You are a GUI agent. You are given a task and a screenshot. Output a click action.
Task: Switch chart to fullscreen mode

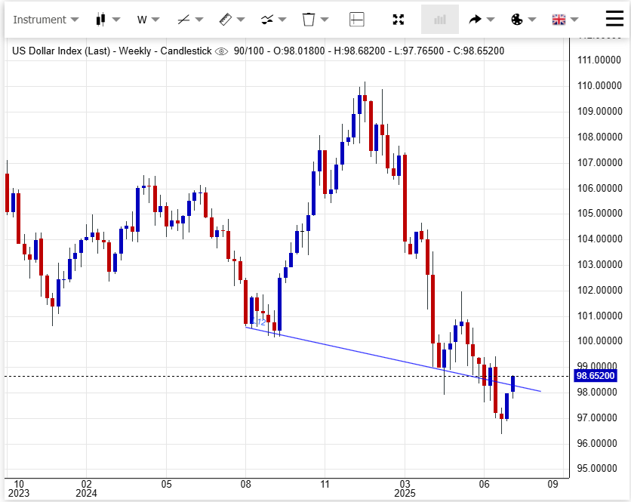point(399,20)
